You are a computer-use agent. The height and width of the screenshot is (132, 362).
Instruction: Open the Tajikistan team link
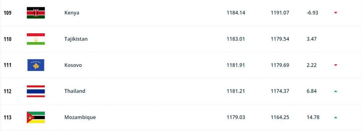click(x=76, y=39)
